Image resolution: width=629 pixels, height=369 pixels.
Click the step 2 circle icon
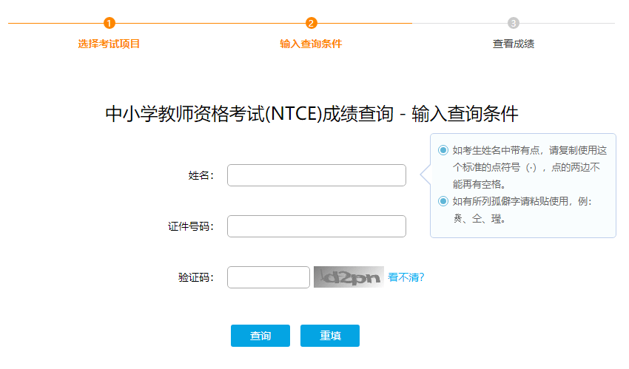click(311, 23)
